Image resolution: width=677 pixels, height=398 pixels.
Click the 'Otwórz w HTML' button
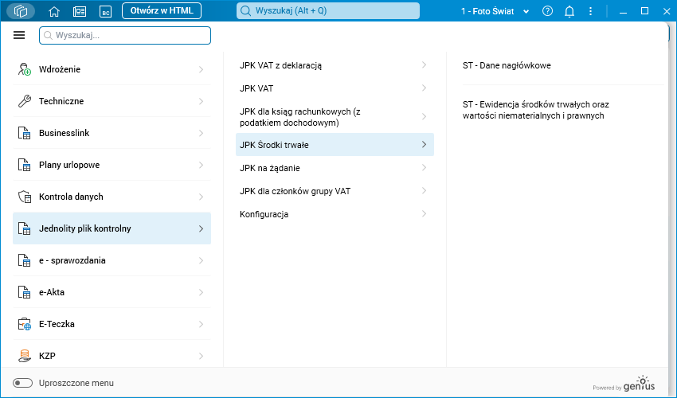point(162,11)
